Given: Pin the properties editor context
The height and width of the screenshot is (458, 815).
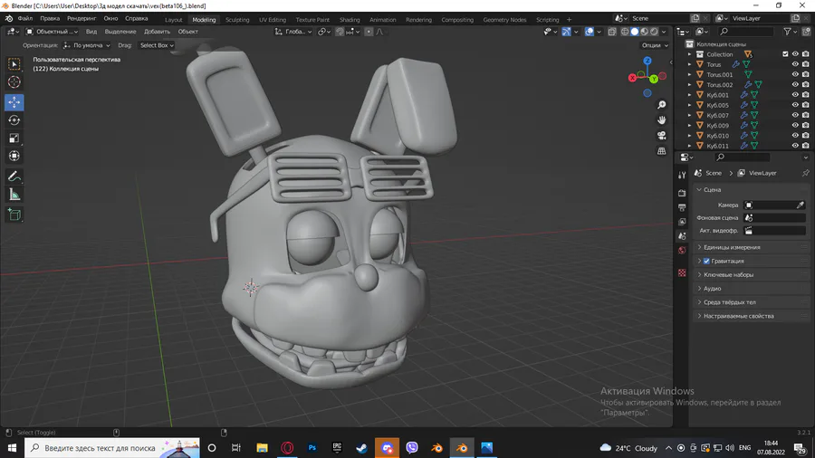Looking at the screenshot, I should 805,173.
